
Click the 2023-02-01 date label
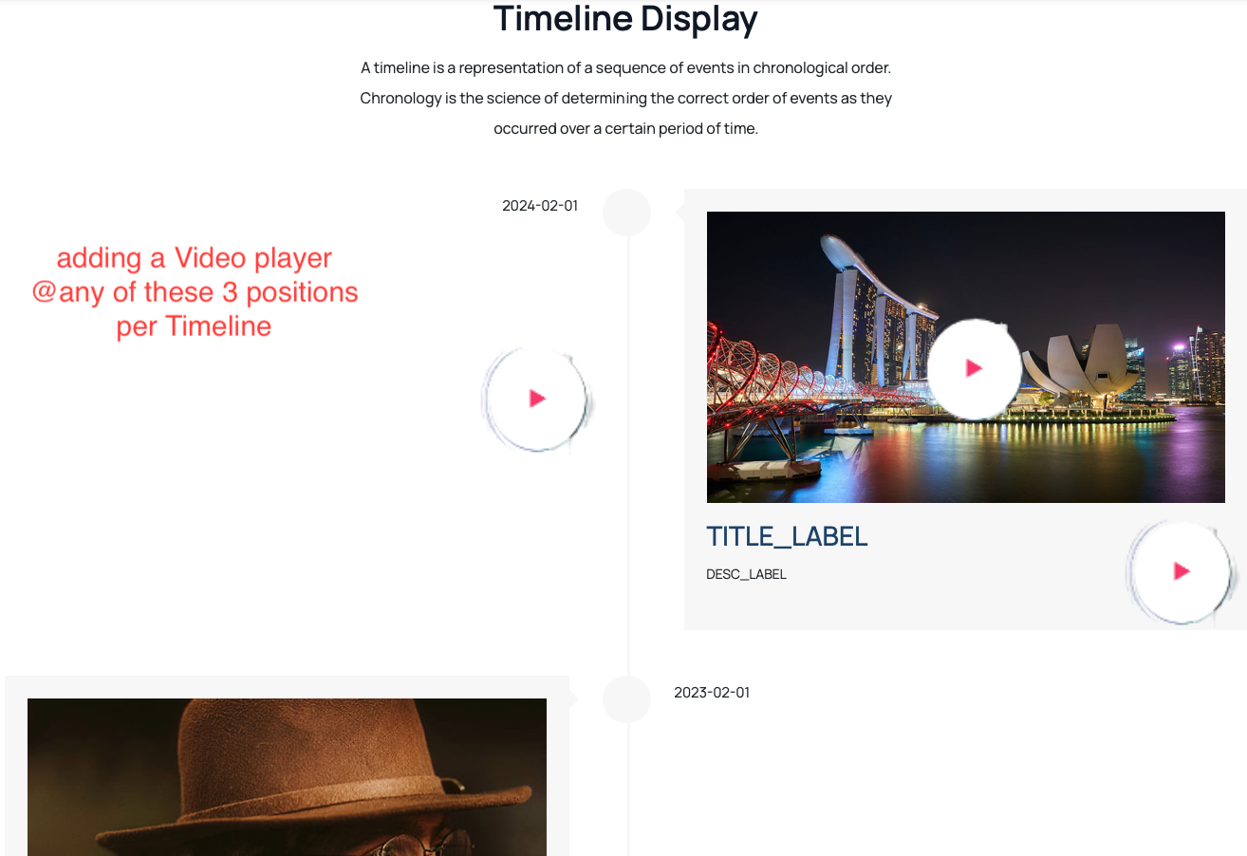tap(712, 693)
